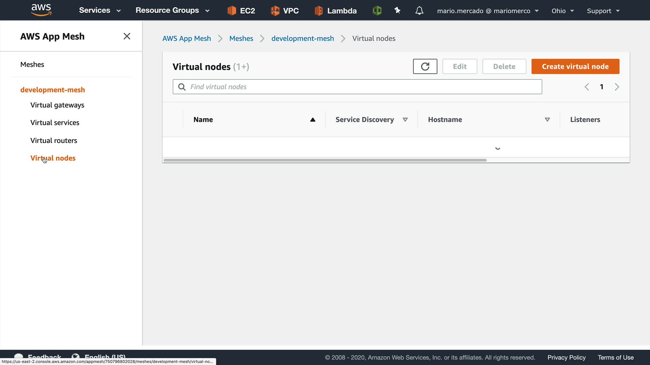
Task: Click the pin shortcuts icon
Action: 397,11
